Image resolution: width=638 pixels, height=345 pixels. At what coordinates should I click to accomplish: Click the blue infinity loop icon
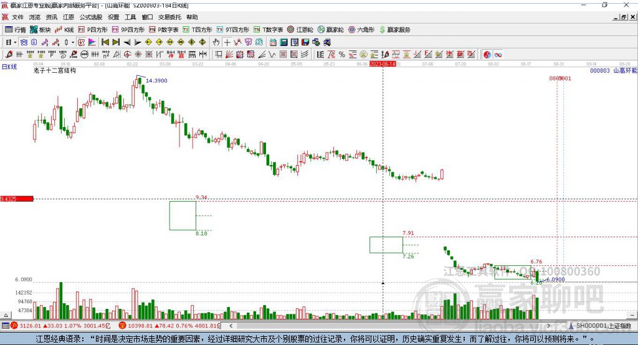tap(498, 55)
